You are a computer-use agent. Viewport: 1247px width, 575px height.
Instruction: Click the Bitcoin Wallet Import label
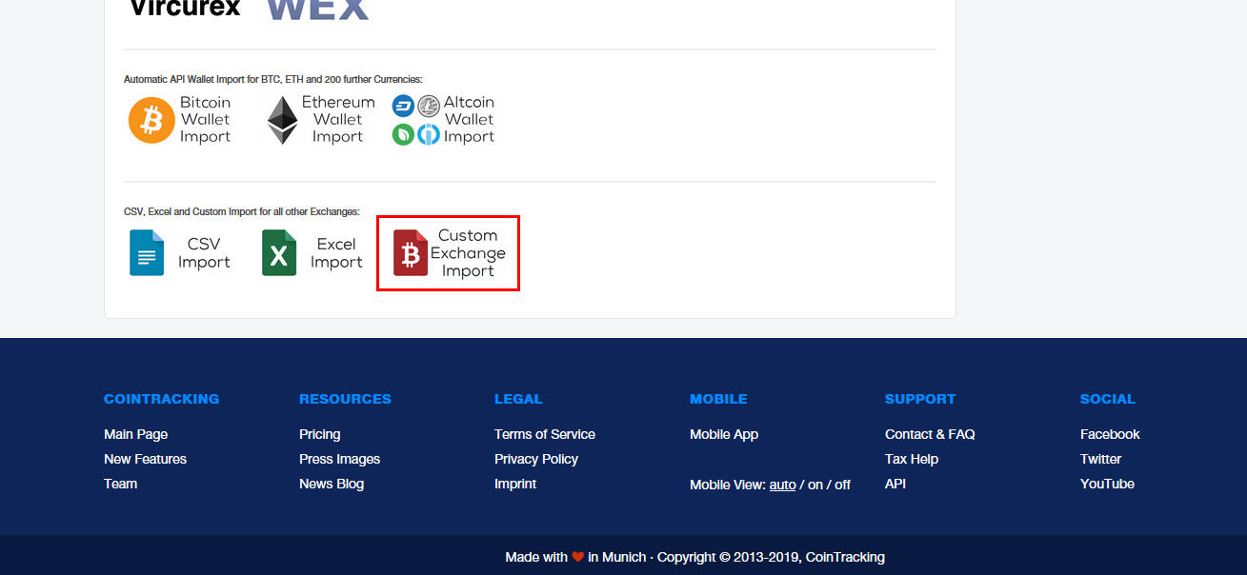[x=206, y=119]
